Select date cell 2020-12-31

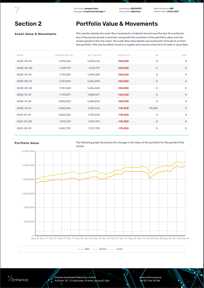pos(24,108)
